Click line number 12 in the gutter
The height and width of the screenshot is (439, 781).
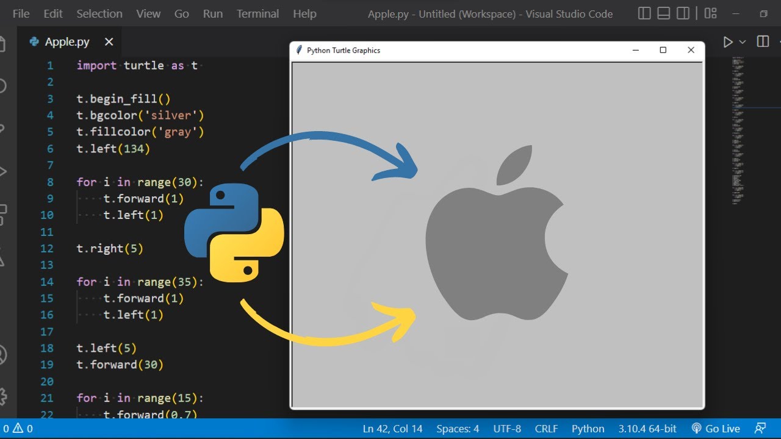(x=47, y=248)
